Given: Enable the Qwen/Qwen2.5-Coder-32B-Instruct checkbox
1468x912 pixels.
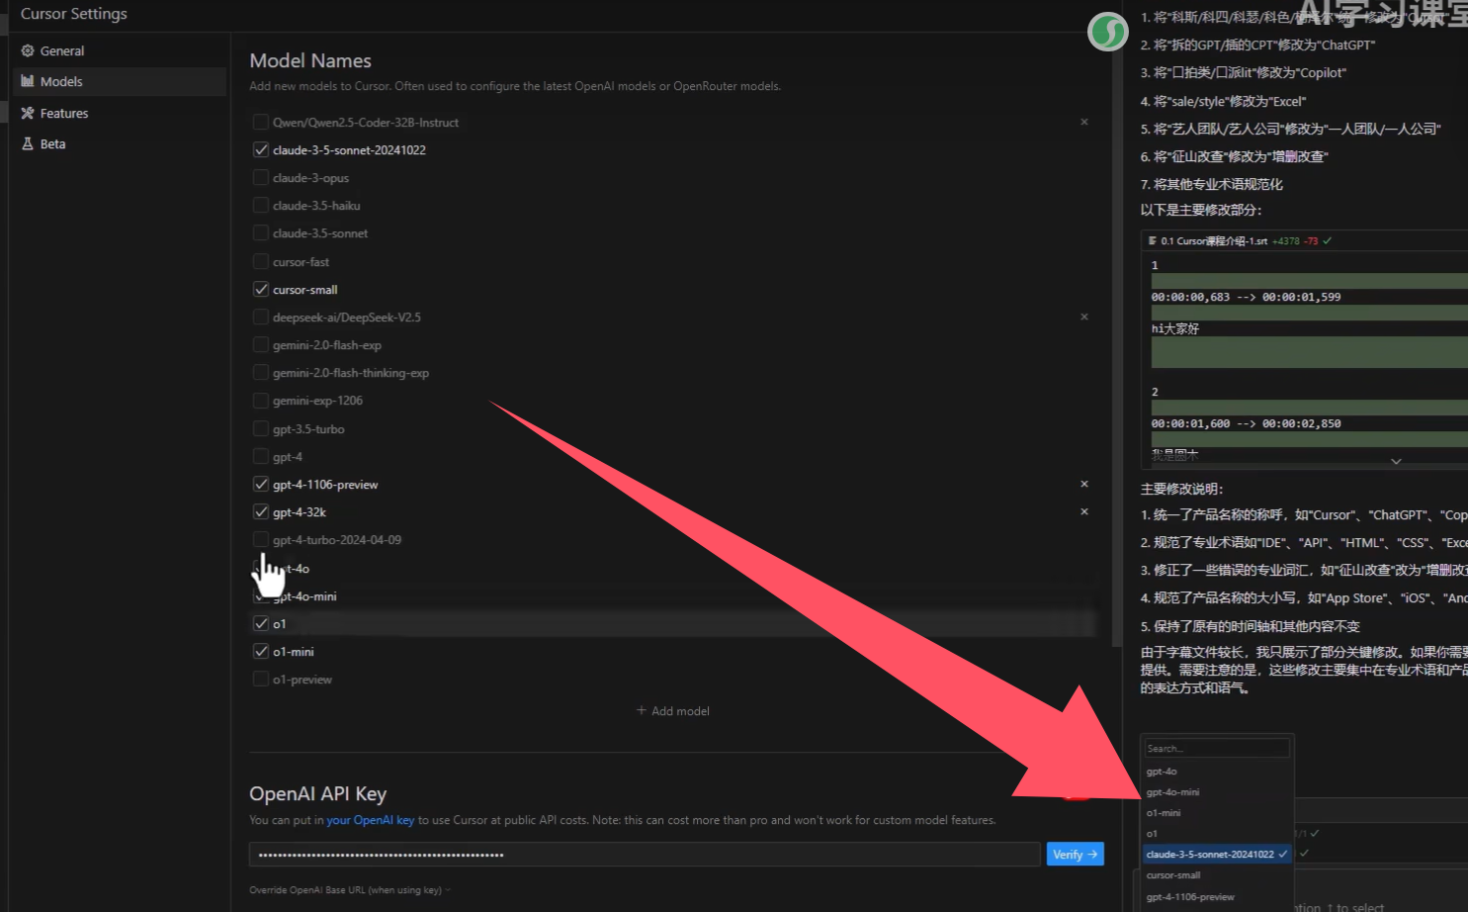Looking at the screenshot, I should point(261,122).
